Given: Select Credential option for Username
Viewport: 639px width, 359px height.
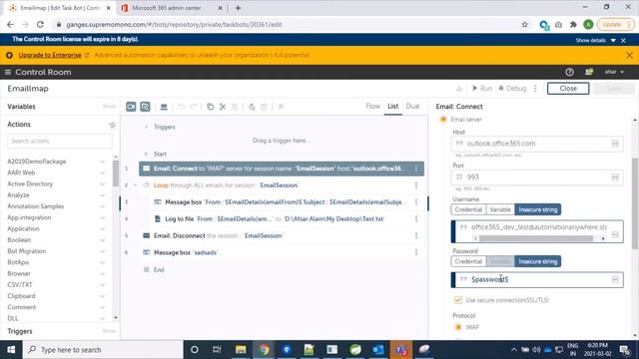Looking at the screenshot, I should 468,209.
